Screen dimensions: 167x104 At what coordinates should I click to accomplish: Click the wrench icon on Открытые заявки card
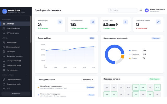[158, 22]
